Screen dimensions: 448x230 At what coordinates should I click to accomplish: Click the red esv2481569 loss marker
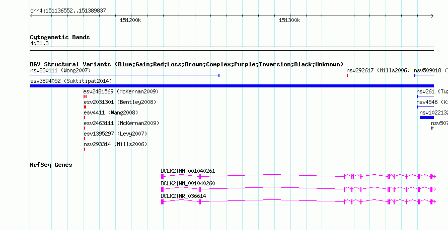(x=85, y=96)
